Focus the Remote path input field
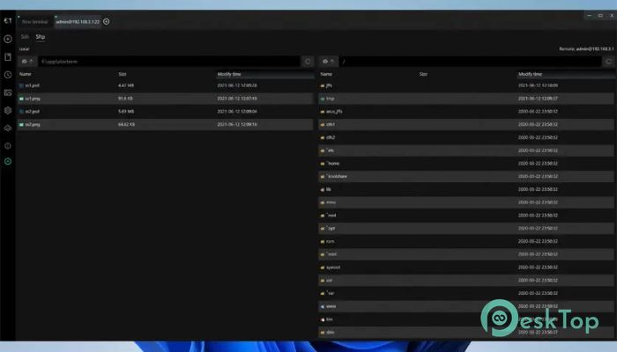The width and height of the screenshot is (617, 352). click(471, 62)
